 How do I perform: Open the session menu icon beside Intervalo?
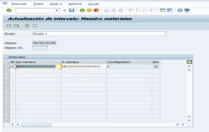5,3
